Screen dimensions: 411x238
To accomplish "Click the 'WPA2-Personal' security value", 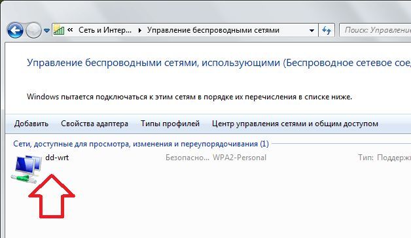I will (x=240, y=158).
